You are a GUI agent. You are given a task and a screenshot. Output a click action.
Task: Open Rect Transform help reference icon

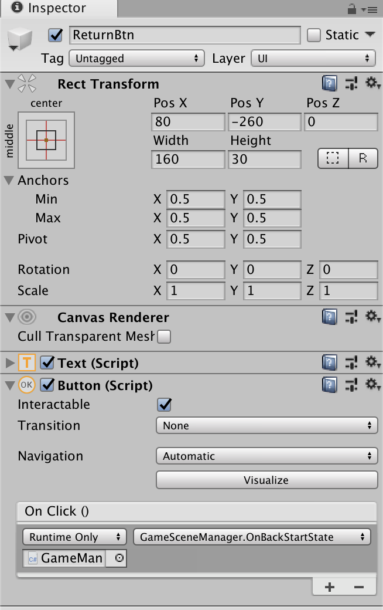[x=330, y=84]
